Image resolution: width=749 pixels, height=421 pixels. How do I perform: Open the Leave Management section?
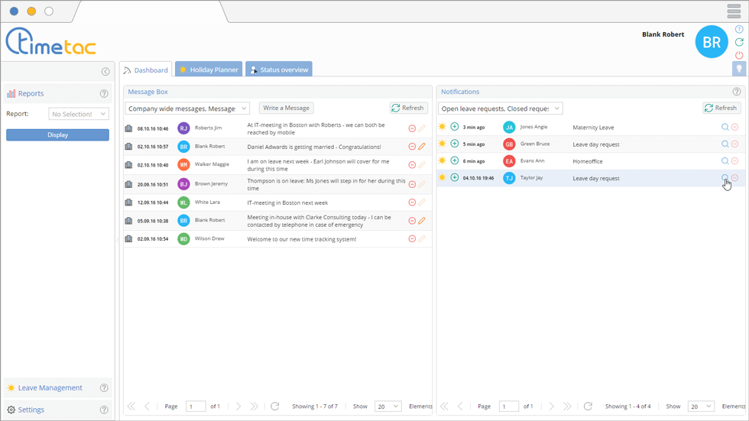tap(50, 388)
